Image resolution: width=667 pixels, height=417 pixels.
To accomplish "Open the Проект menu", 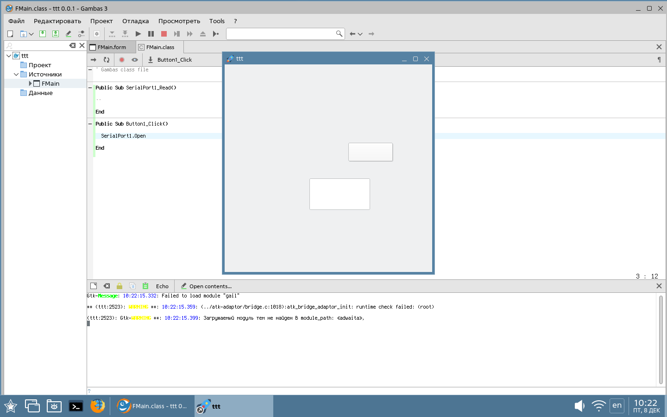I will tap(101, 21).
